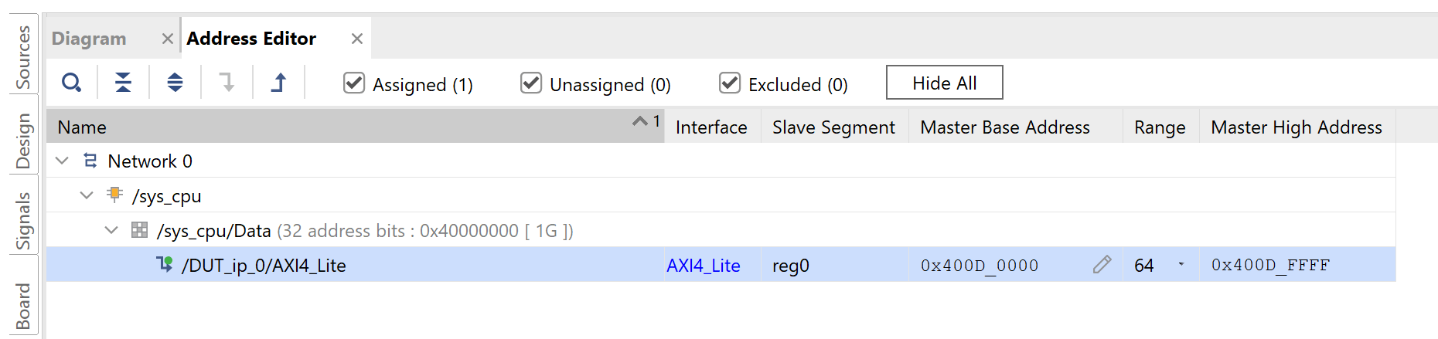
Task: Click the Assign address arrow icon
Action: pos(227,83)
